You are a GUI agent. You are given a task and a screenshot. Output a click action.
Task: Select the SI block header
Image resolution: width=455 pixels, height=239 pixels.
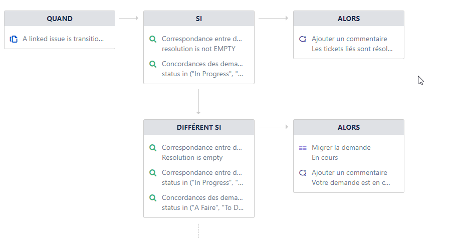(x=199, y=19)
